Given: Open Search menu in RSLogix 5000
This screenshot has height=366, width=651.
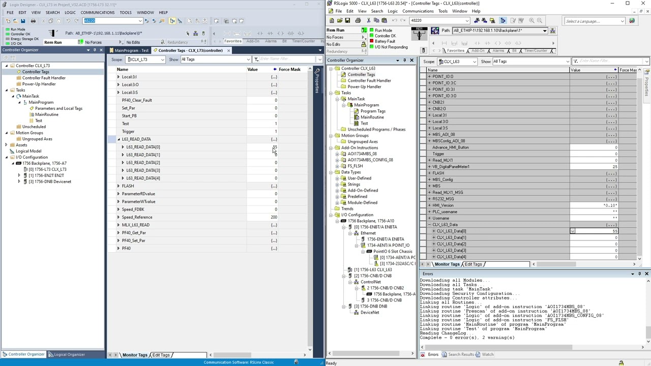Looking at the screenshot, I should 377,11.
